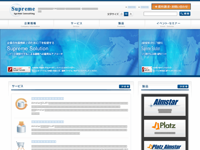Open the first service title link
200x150 pixels.
[48, 99]
